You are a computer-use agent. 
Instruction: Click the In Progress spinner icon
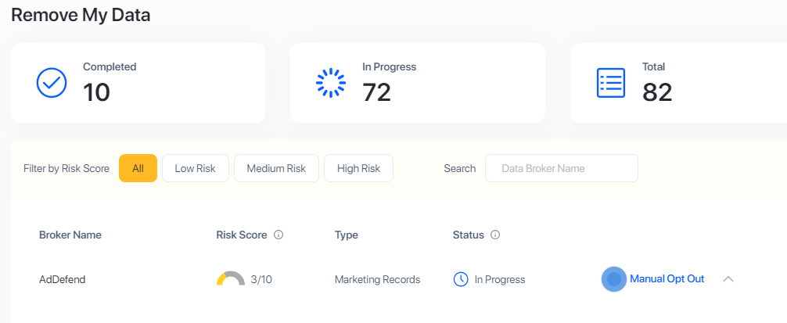click(x=330, y=82)
